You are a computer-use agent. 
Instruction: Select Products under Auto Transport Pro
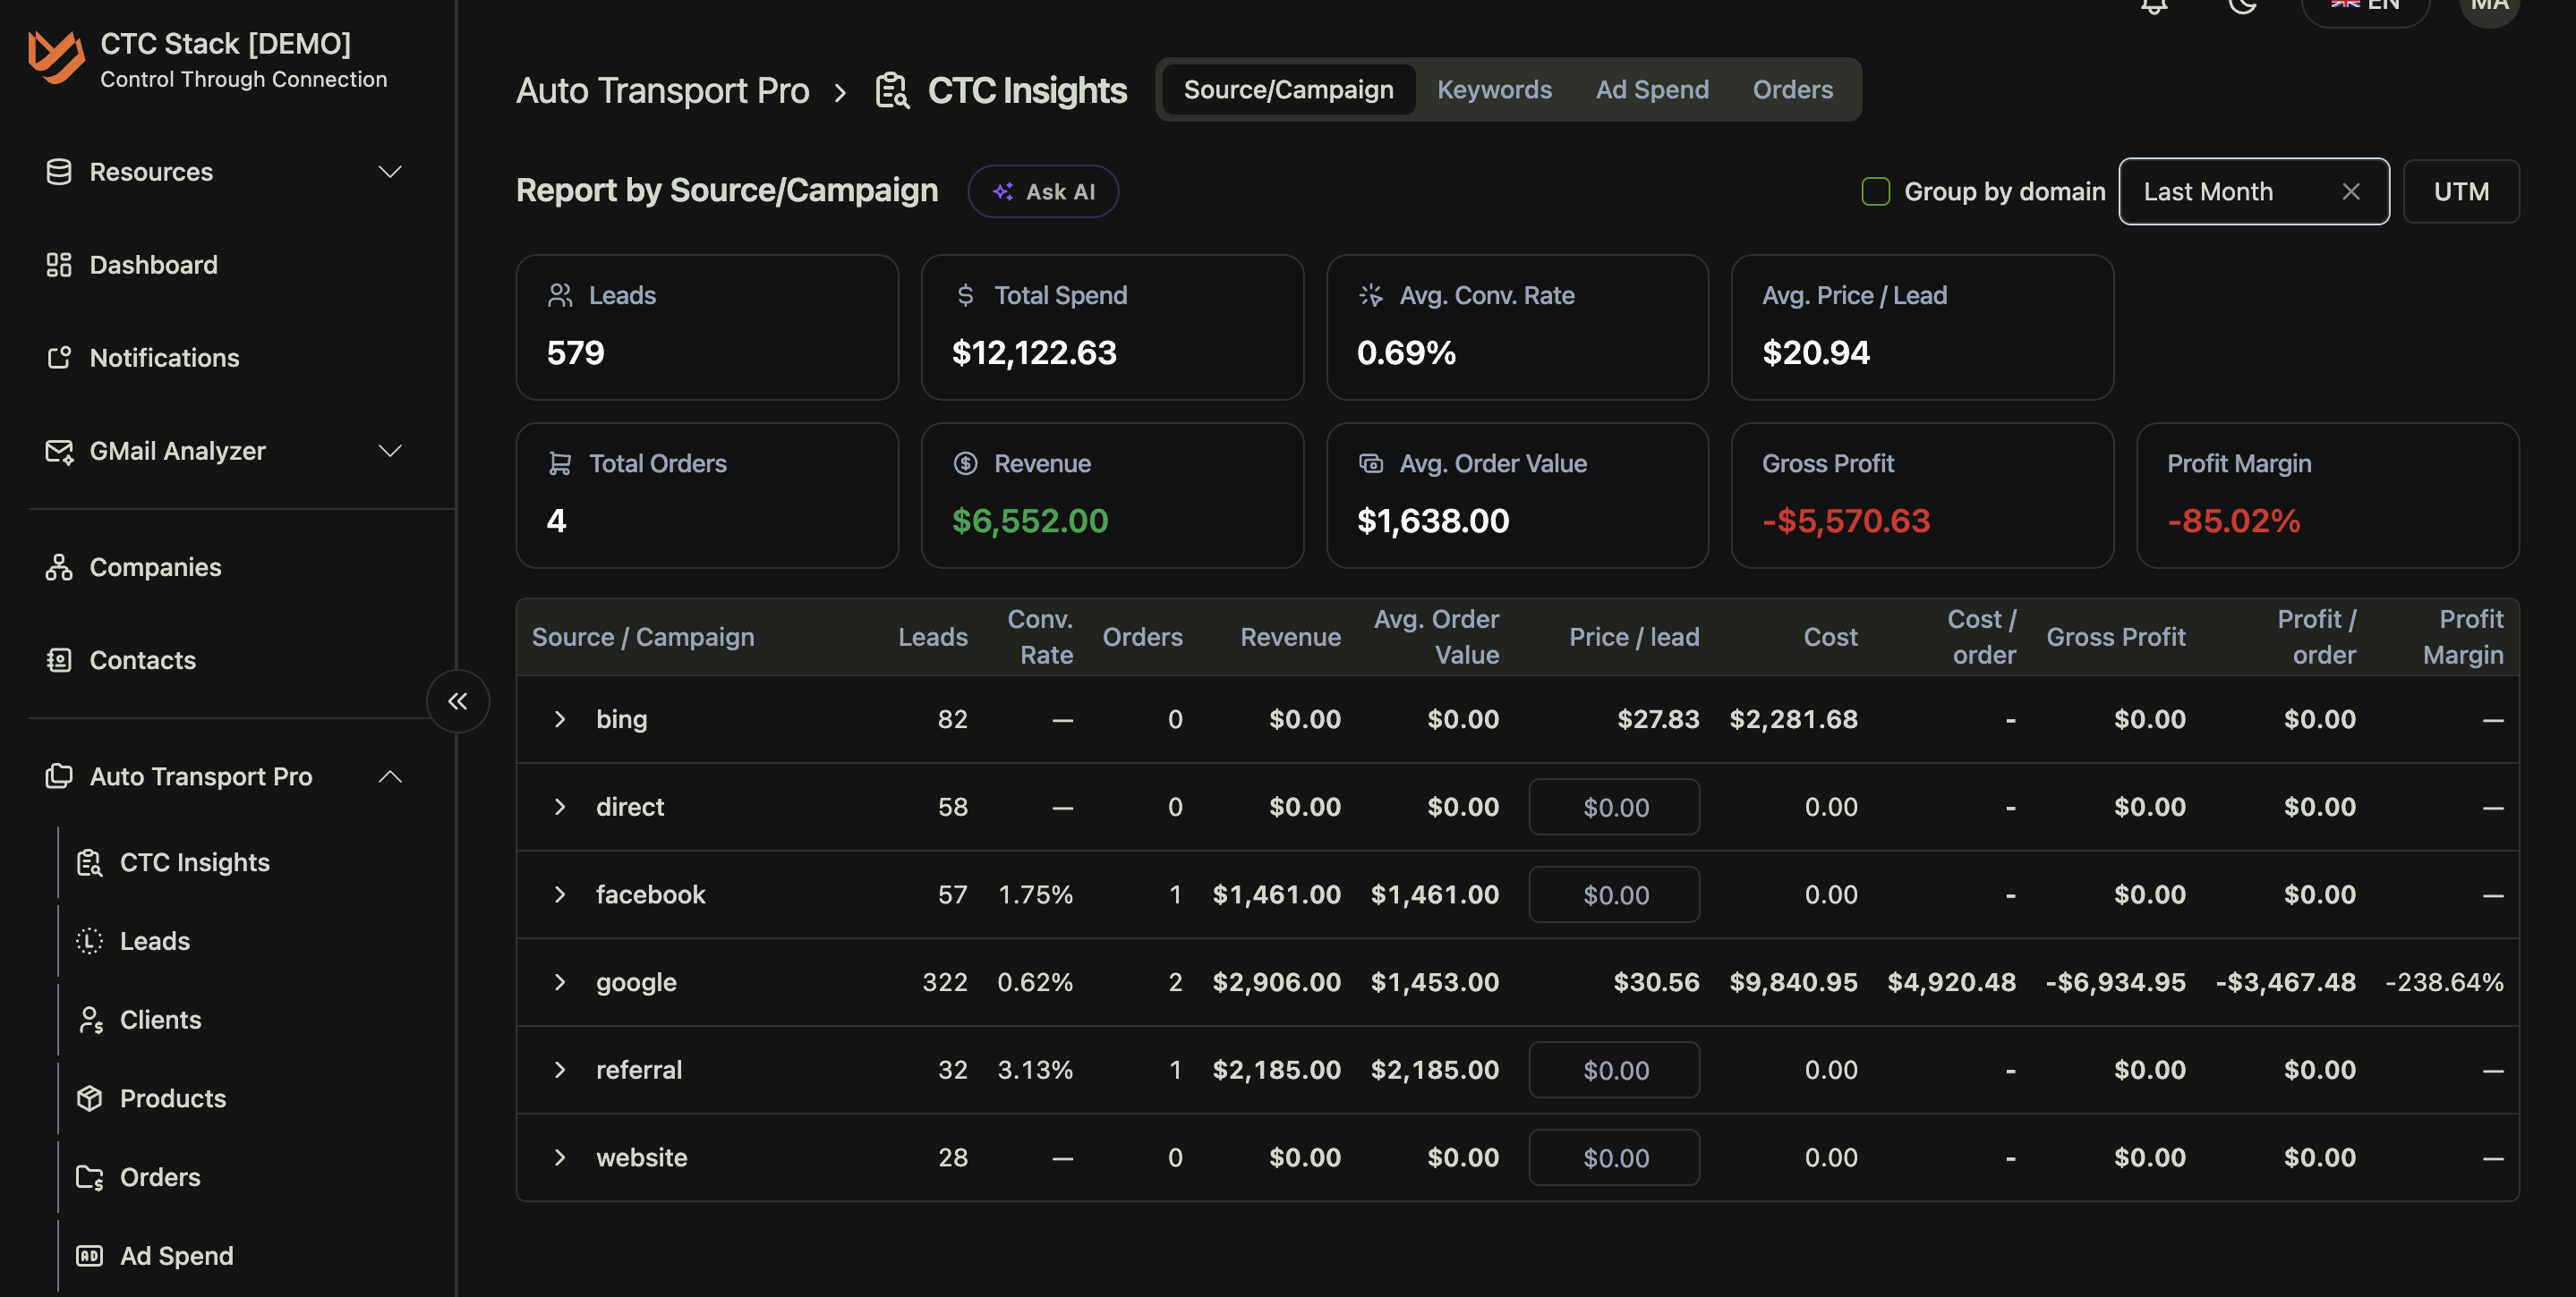[172, 1098]
